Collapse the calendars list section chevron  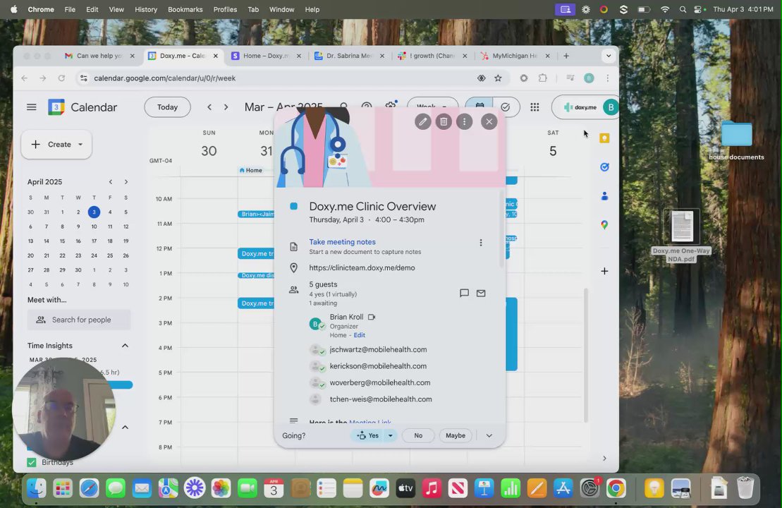click(x=126, y=427)
